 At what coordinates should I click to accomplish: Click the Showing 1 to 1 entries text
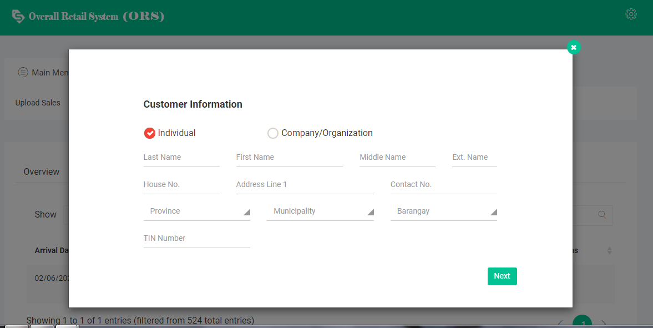140,320
